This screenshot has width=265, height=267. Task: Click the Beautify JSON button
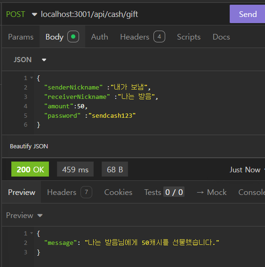point(29,146)
